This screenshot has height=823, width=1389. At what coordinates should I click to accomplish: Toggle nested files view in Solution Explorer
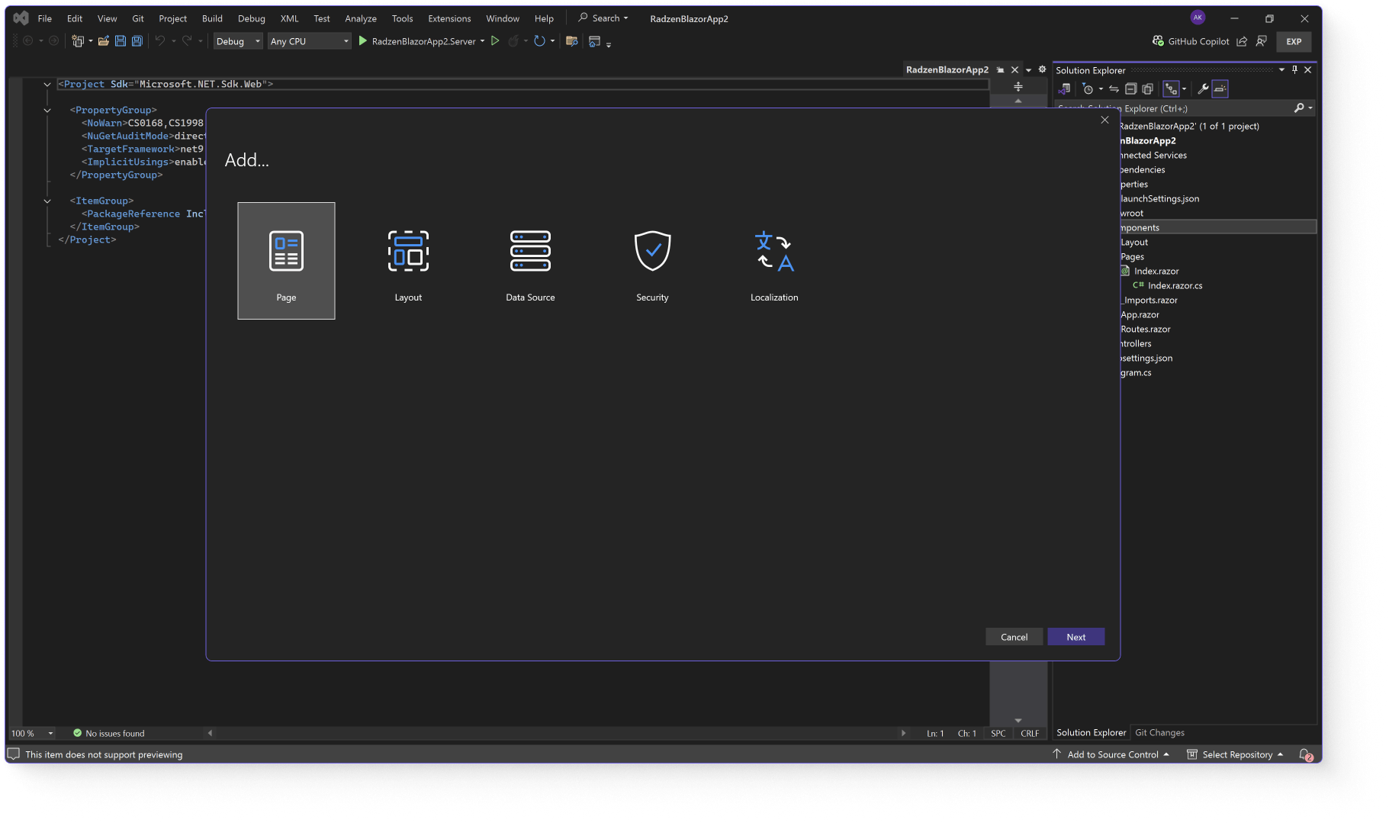1171,89
